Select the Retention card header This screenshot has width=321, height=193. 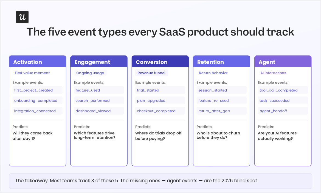221,61
